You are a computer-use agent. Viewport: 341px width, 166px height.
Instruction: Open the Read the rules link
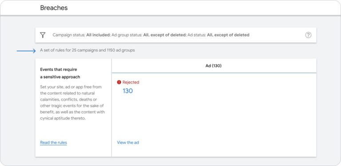pos(53,143)
